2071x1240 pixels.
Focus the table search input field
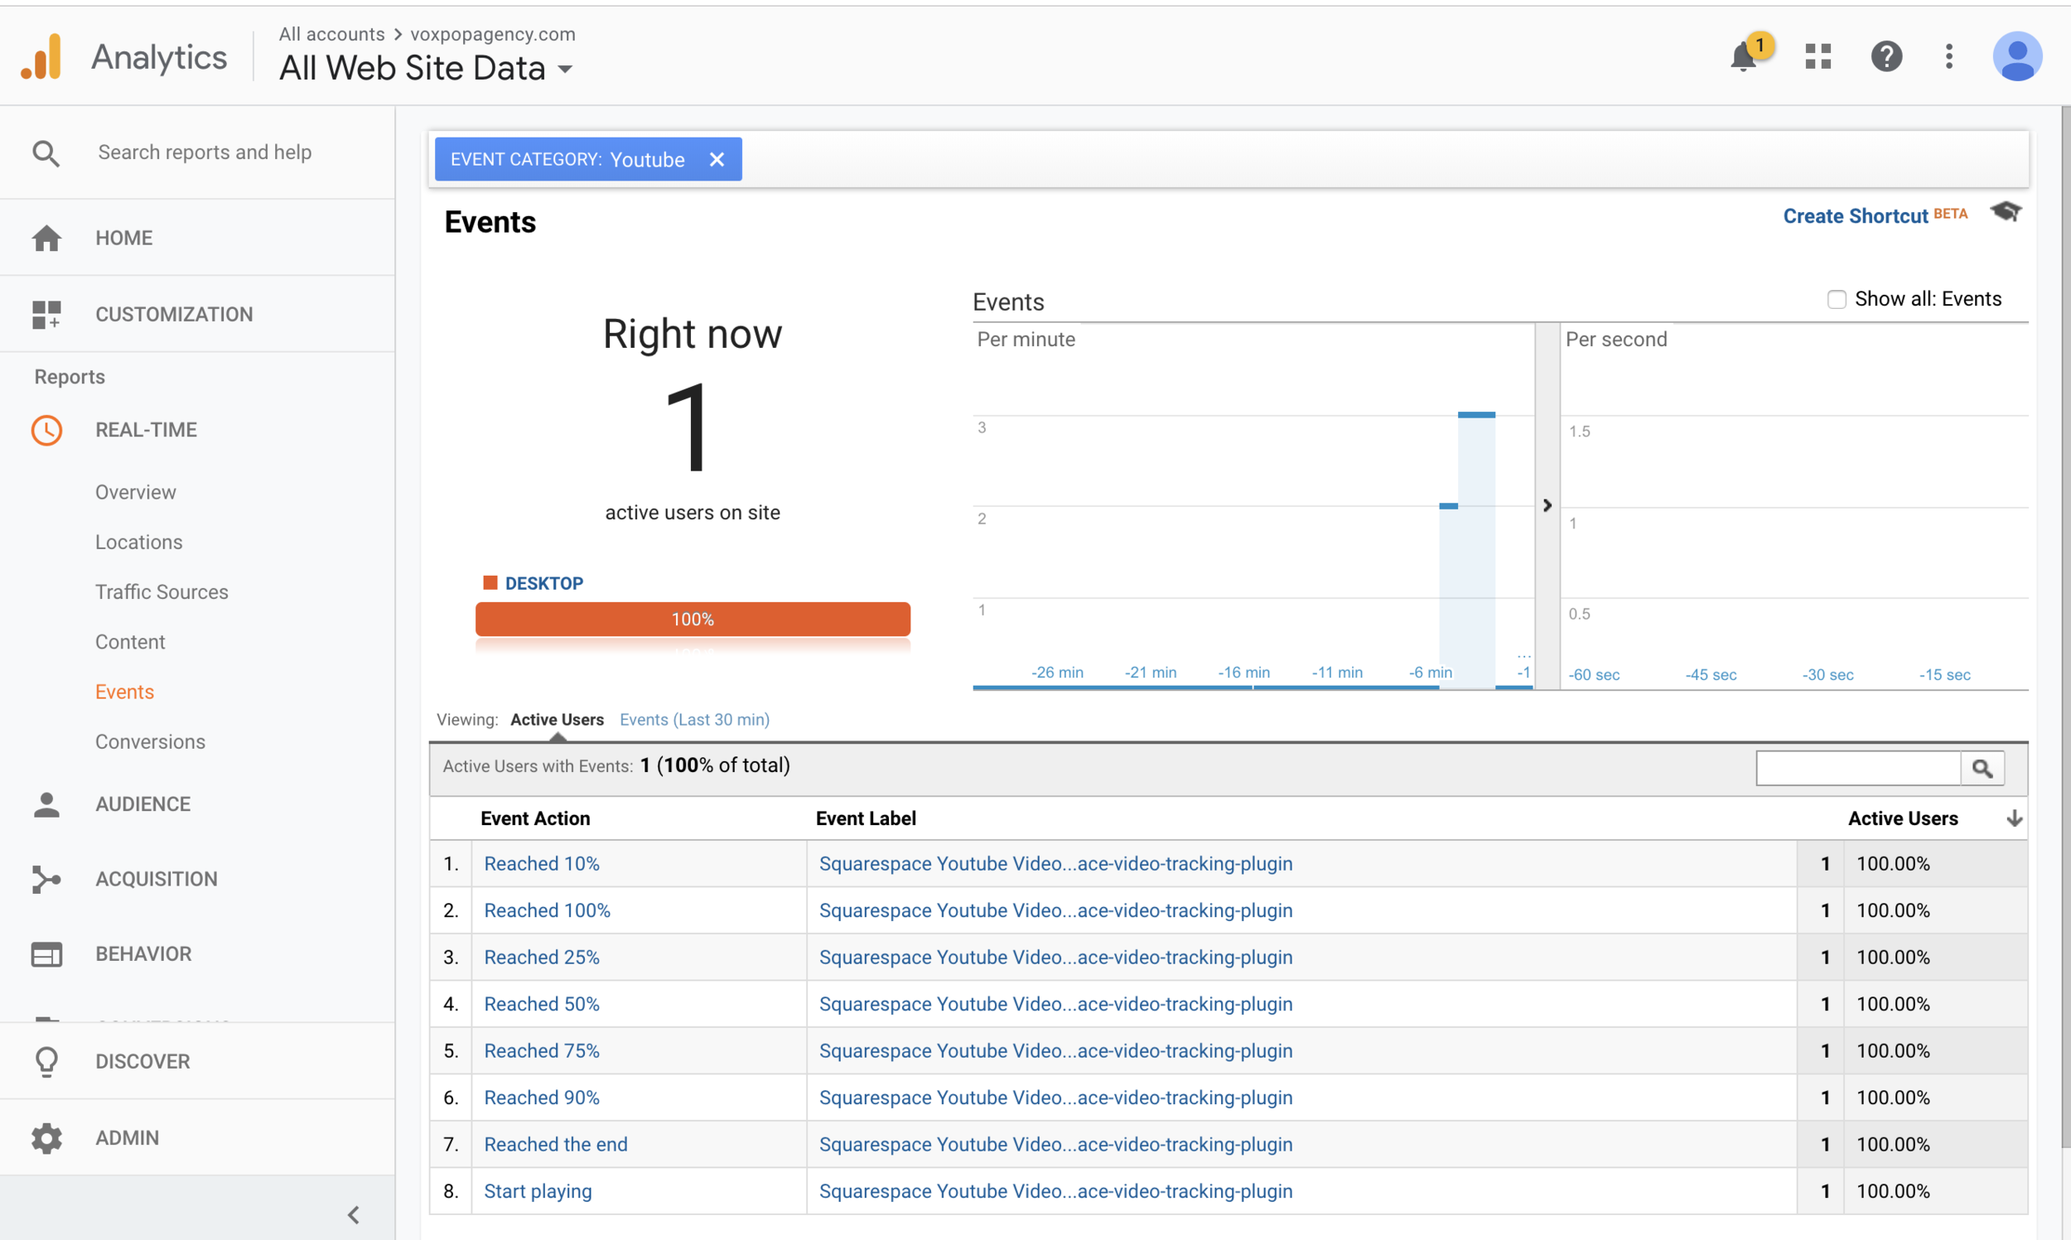(1858, 768)
